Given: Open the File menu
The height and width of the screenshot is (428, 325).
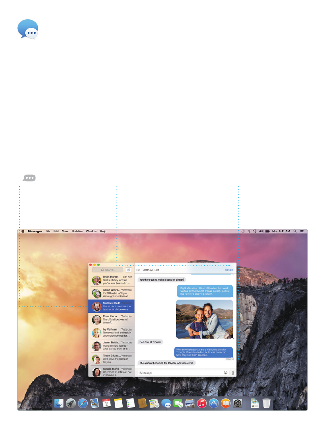Looking at the screenshot, I should (48, 231).
